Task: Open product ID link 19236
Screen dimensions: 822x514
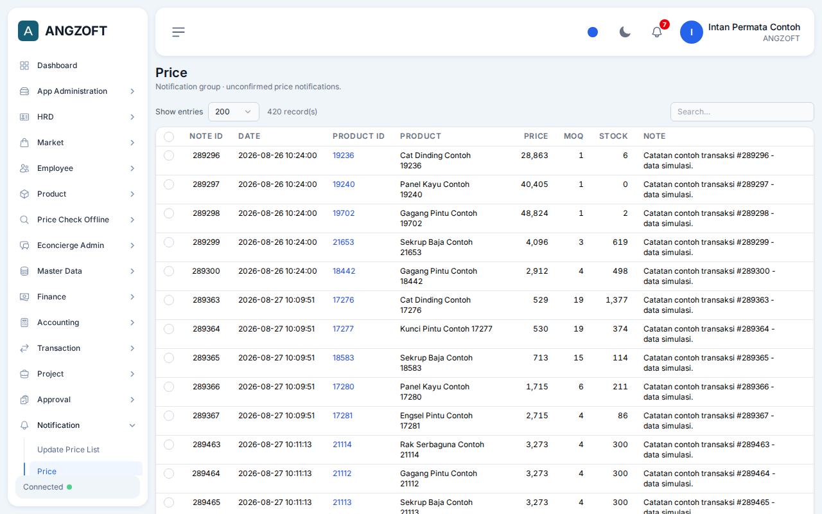Action: click(x=344, y=155)
